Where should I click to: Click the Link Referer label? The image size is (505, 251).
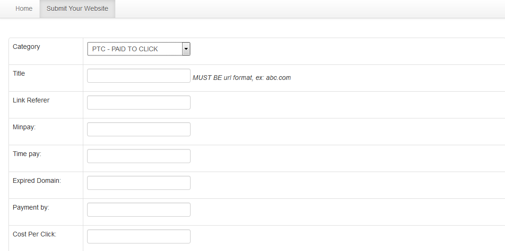31,100
